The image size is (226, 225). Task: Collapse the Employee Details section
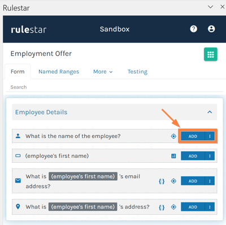point(210,112)
